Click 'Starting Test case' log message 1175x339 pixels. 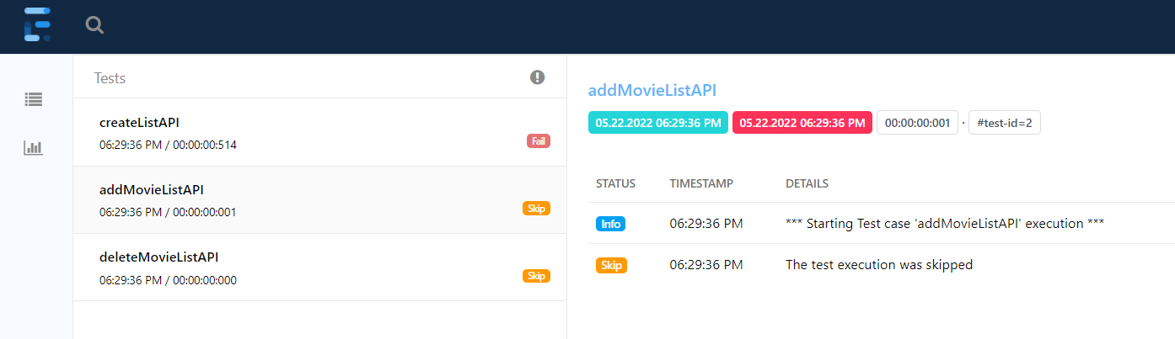[945, 224]
